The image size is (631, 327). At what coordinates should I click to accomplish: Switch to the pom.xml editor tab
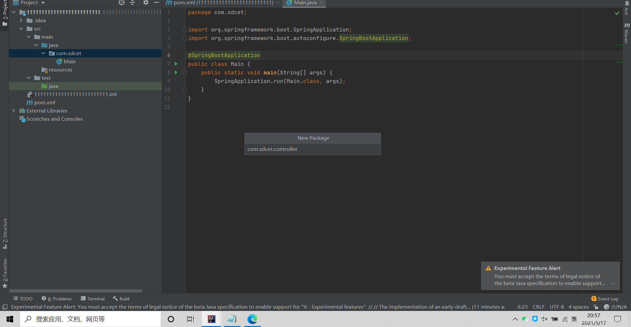coord(220,3)
